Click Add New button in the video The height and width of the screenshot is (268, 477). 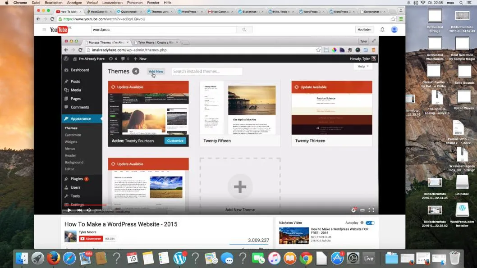(156, 72)
